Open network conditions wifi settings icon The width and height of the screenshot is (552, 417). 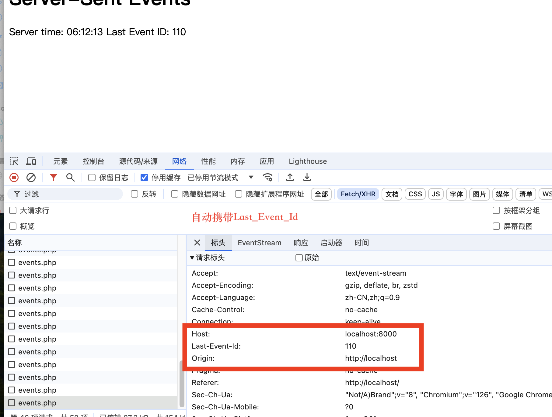click(x=268, y=177)
